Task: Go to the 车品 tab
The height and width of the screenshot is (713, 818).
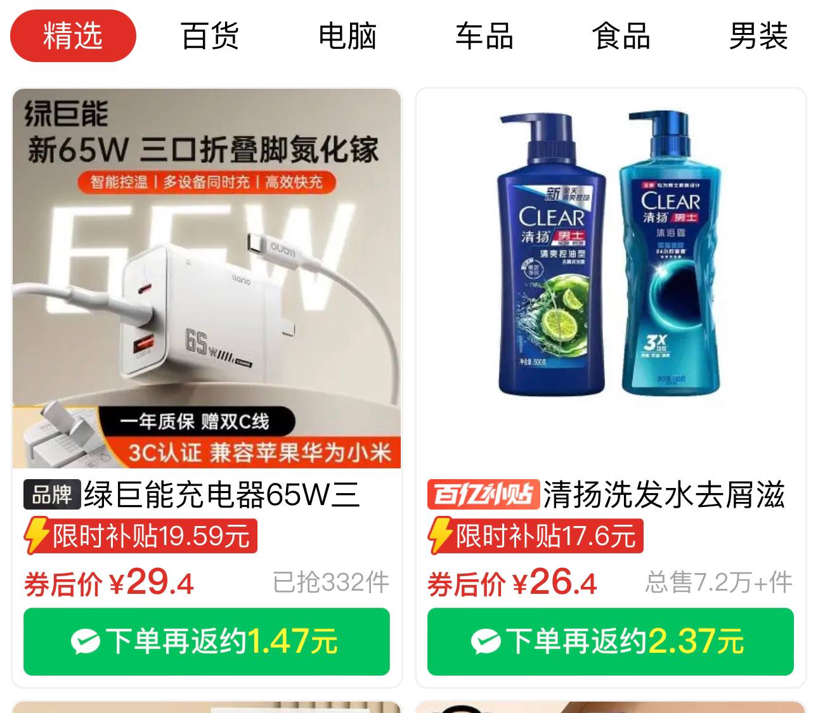Action: tap(484, 36)
